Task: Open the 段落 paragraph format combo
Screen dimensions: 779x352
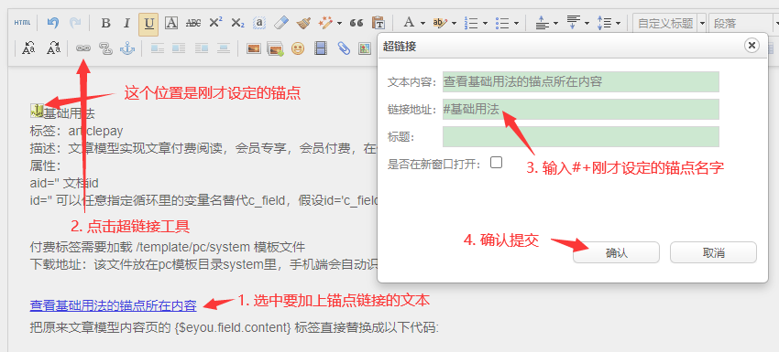Action: (743, 23)
